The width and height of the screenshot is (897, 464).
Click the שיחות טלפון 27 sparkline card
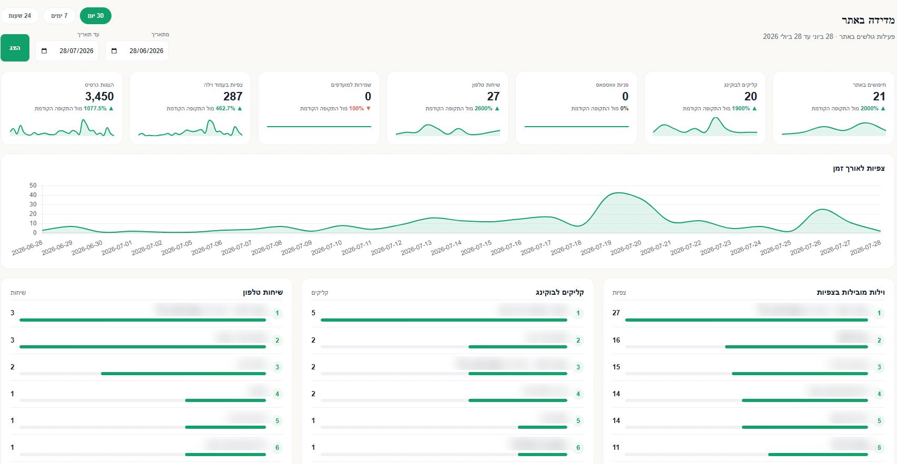[x=448, y=108]
